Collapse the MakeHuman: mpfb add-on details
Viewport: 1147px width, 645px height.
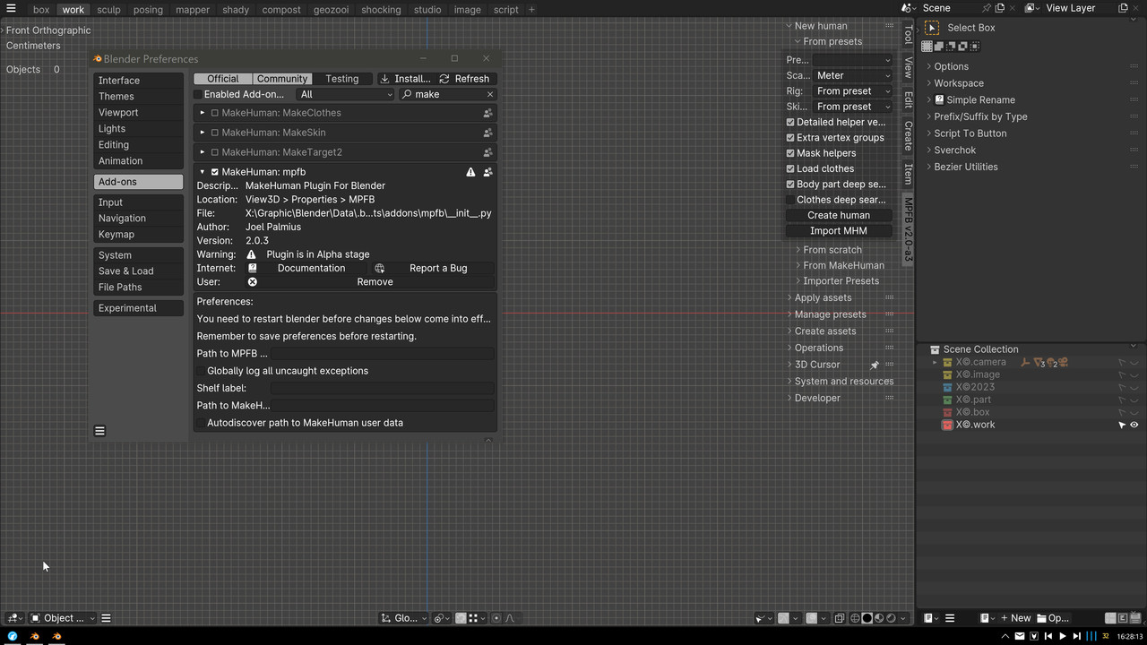click(x=203, y=172)
